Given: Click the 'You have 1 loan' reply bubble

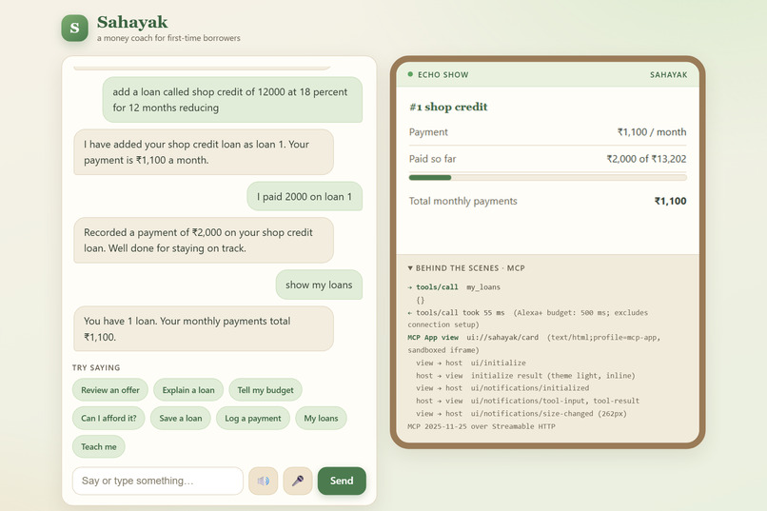Looking at the screenshot, I should click(x=204, y=328).
